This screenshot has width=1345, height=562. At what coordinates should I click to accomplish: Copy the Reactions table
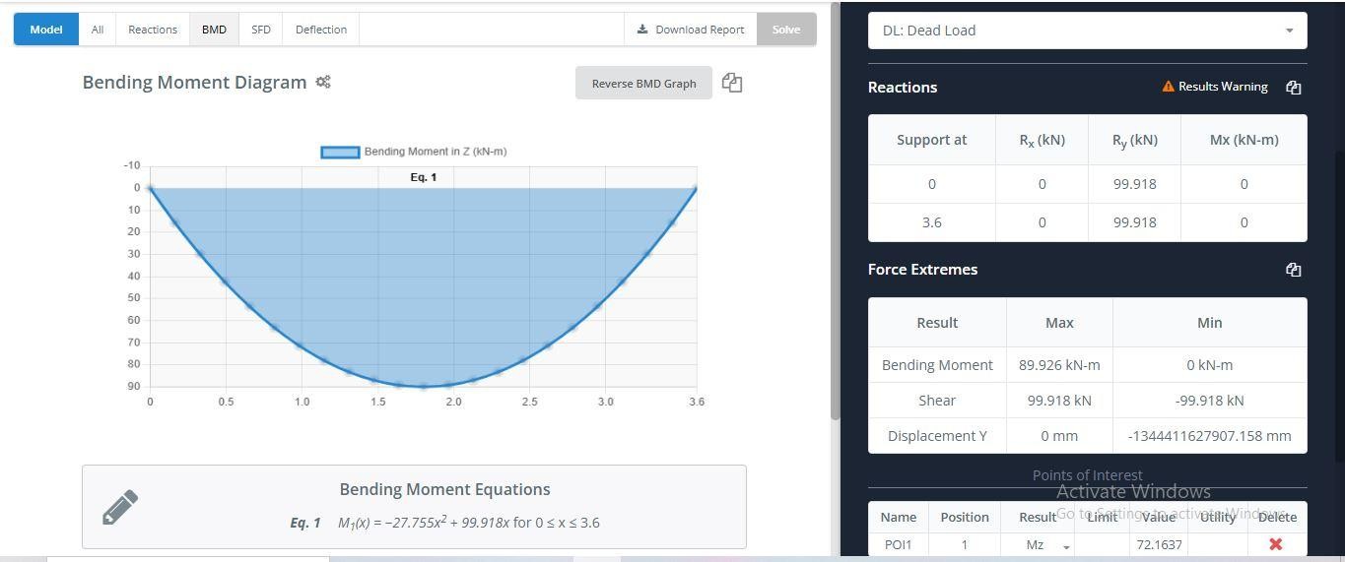(x=1293, y=88)
